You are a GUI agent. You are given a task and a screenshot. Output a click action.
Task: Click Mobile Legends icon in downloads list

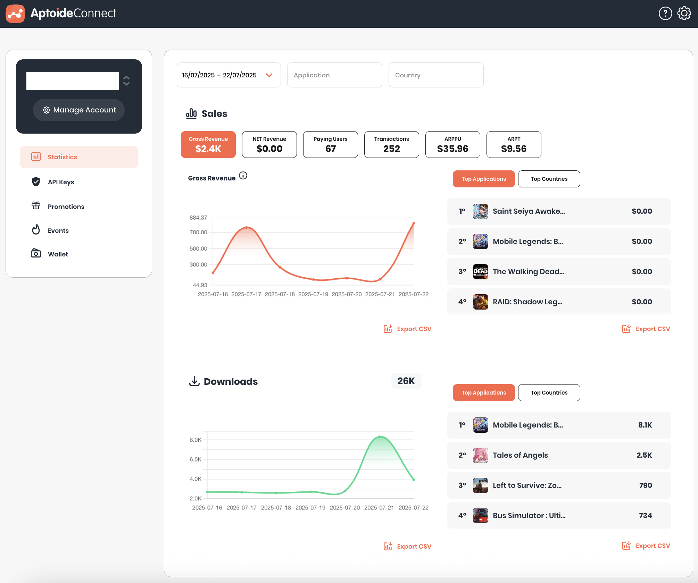(x=481, y=425)
